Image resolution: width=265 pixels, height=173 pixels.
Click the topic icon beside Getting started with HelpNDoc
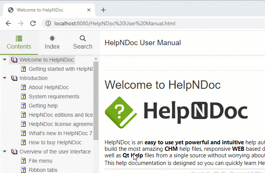point(23,69)
